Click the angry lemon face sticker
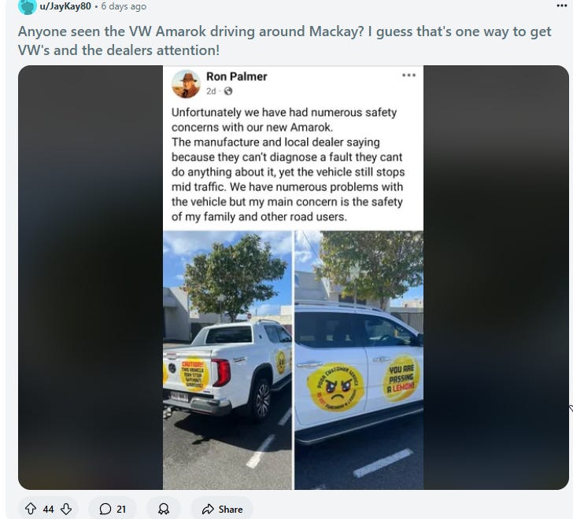Viewport: 573px width, 519px height. tap(336, 387)
